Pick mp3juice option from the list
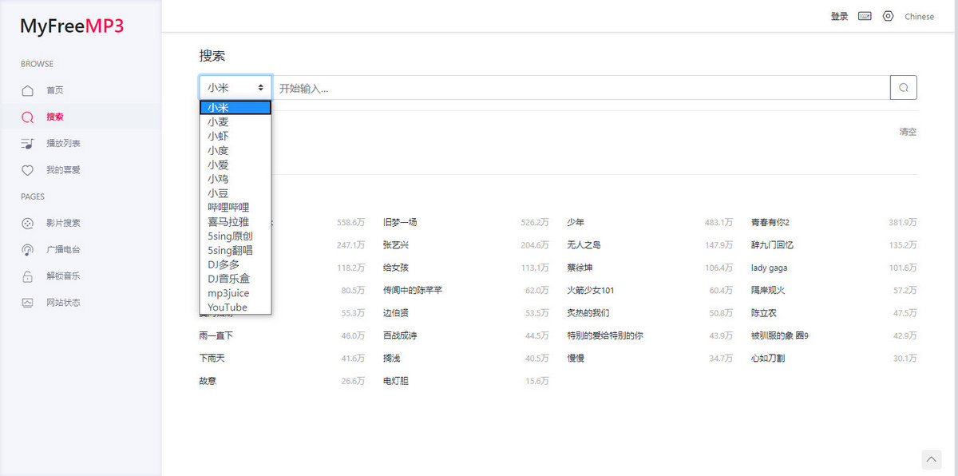This screenshot has height=476, width=958. 228,293
